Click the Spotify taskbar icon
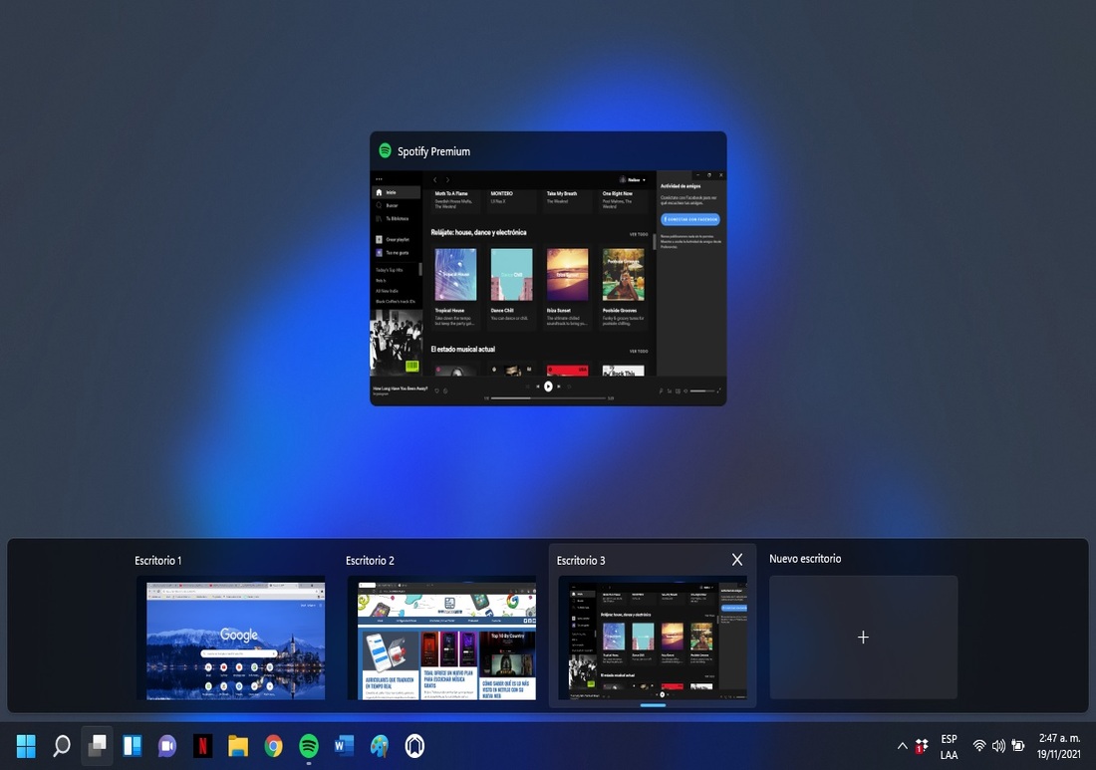This screenshot has height=770, width=1096. coord(309,746)
